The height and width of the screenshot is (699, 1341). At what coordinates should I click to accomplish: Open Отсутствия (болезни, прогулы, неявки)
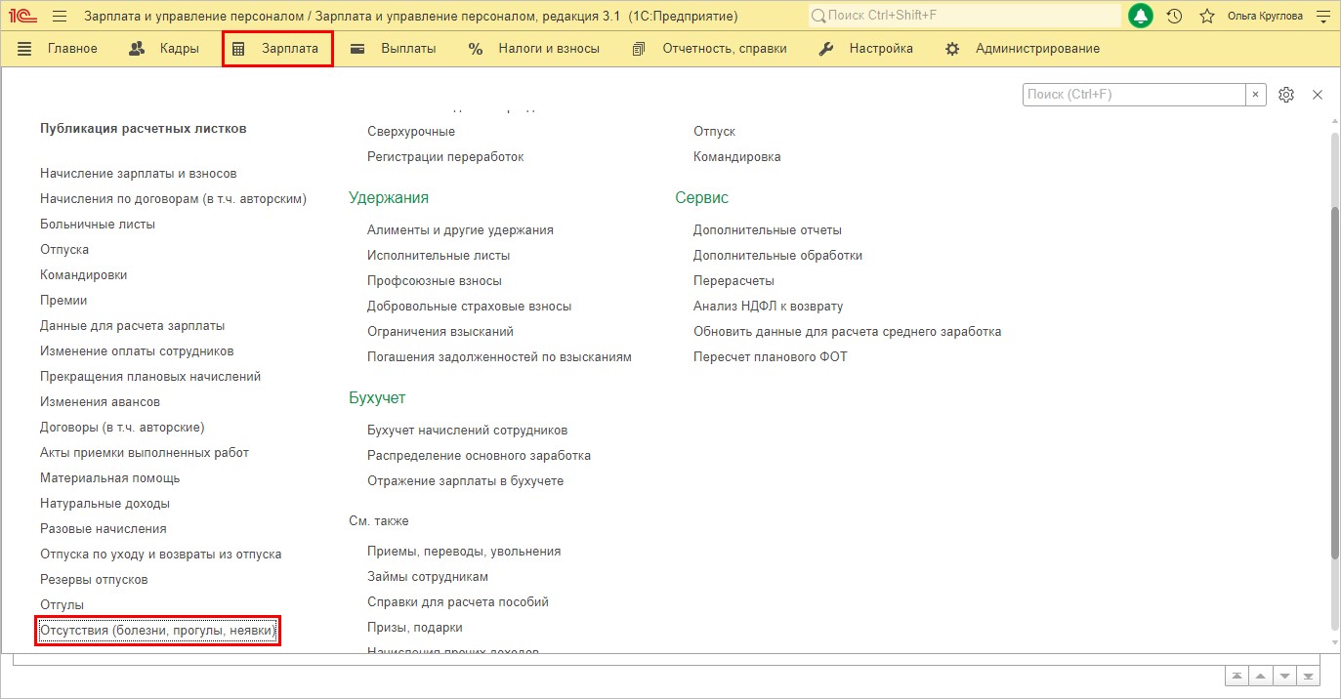click(158, 631)
